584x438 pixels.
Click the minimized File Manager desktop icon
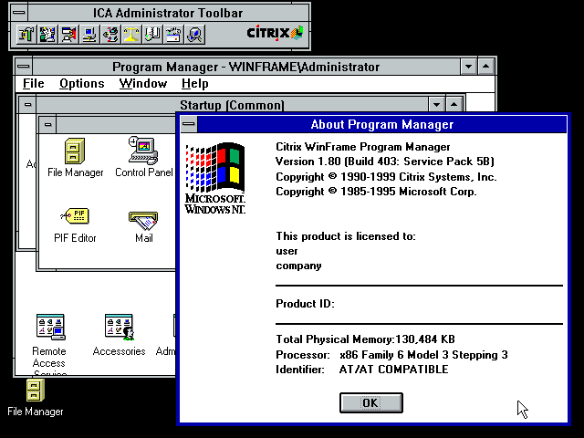click(x=35, y=391)
